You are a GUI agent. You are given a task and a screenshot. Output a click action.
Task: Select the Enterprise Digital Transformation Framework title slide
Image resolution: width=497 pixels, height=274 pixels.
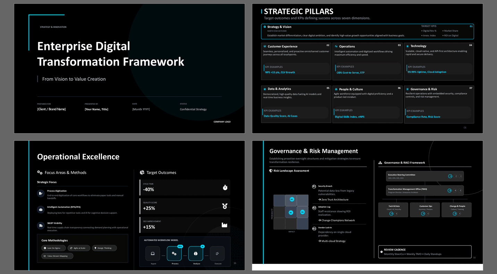coord(129,68)
